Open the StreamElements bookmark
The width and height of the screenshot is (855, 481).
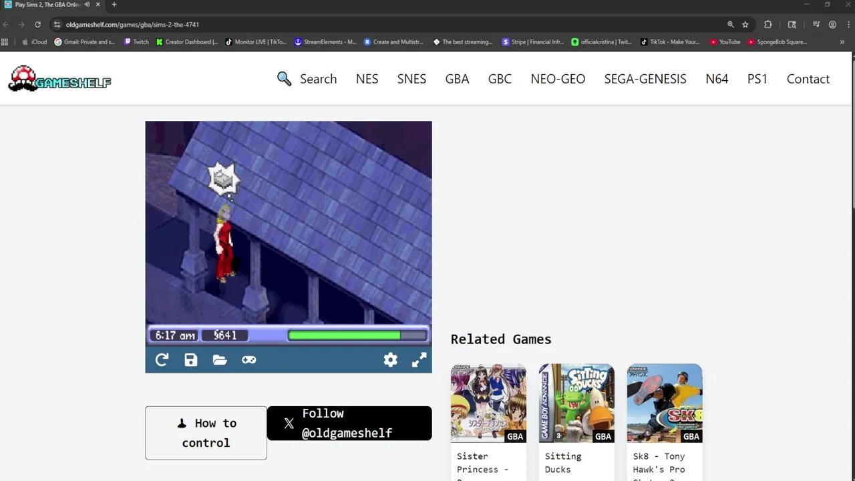click(x=325, y=42)
